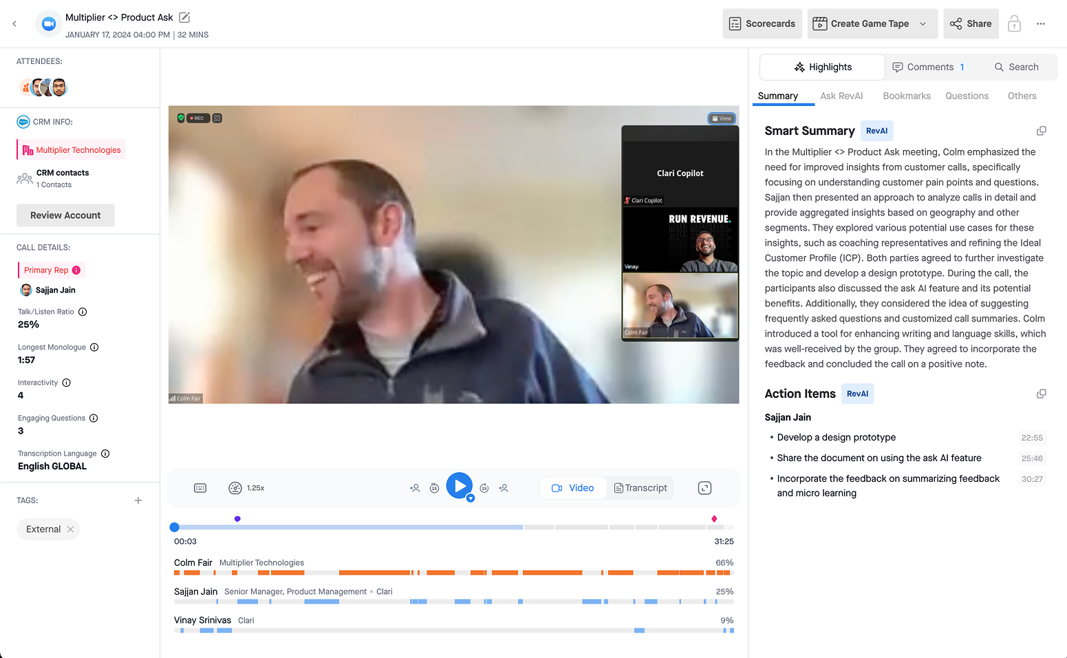The image size is (1067, 658).
Task: Jump to previous speaker
Action: point(415,488)
